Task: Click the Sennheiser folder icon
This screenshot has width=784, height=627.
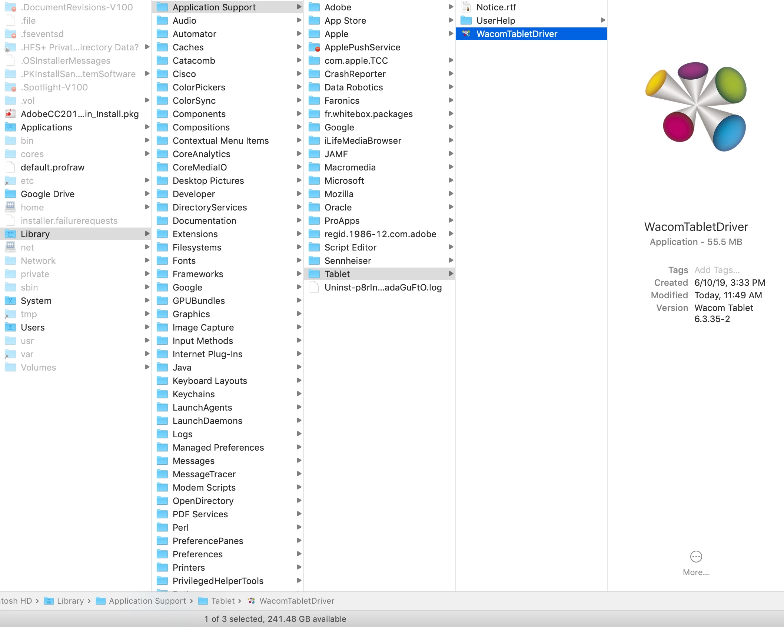Action: [314, 261]
